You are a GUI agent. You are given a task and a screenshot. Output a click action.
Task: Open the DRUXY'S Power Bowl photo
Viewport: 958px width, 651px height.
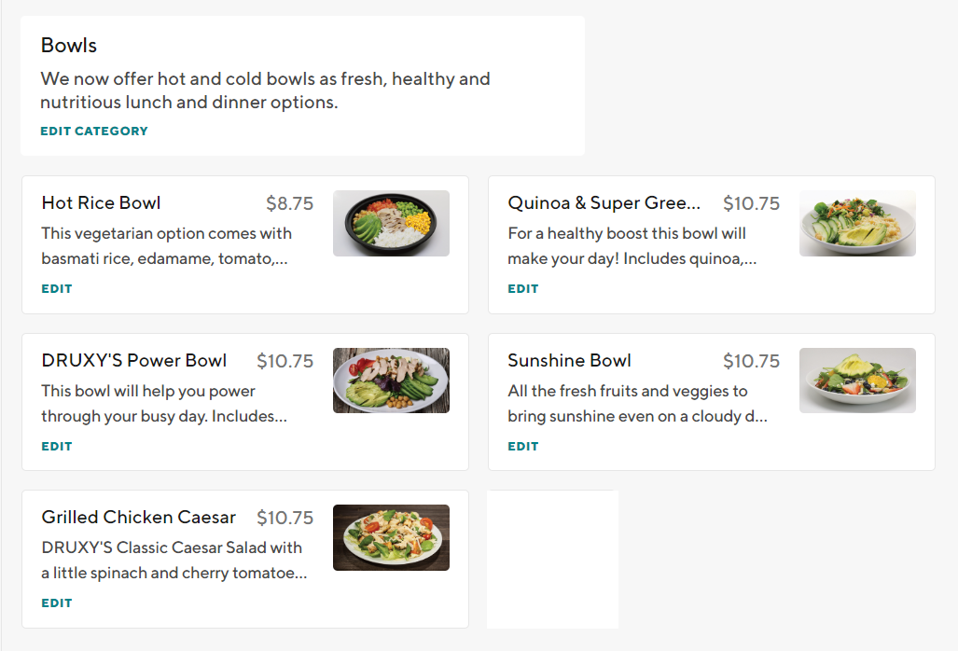(391, 381)
